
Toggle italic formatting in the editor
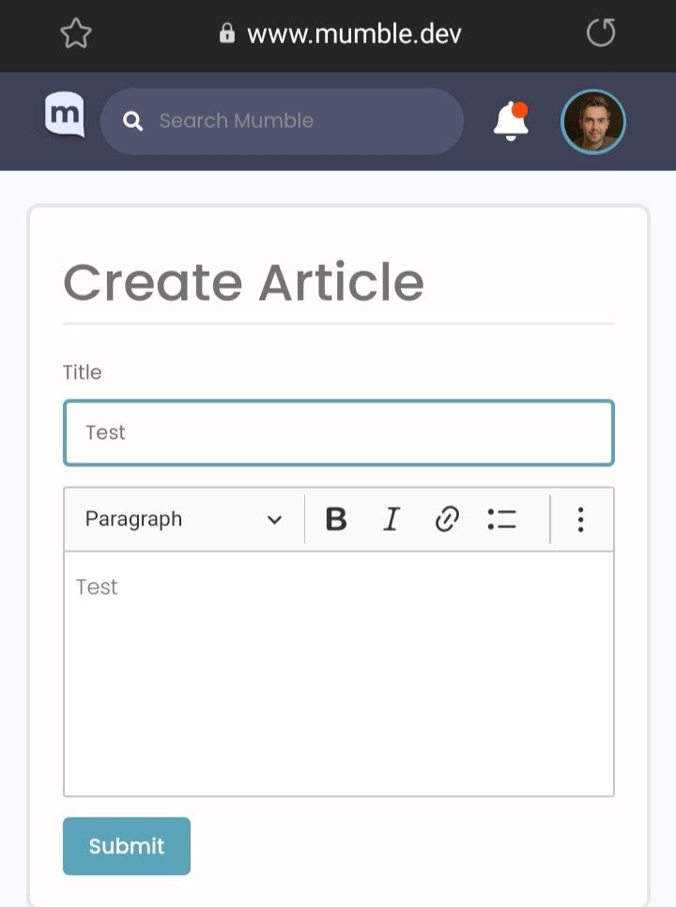pos(392,519)
